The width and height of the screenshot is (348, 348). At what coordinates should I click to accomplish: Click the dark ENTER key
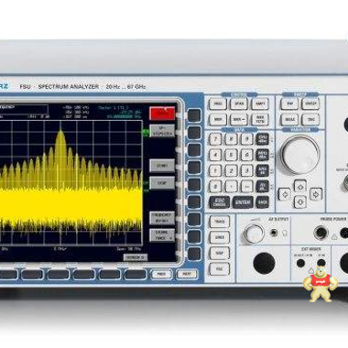coord(243,202)
